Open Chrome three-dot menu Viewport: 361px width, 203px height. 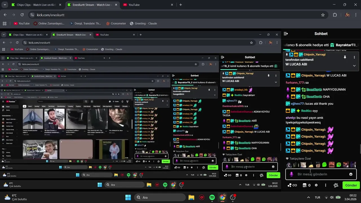pos(356,15)
